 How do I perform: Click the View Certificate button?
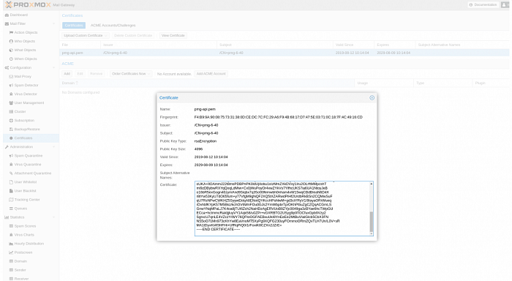pos(173,36)
